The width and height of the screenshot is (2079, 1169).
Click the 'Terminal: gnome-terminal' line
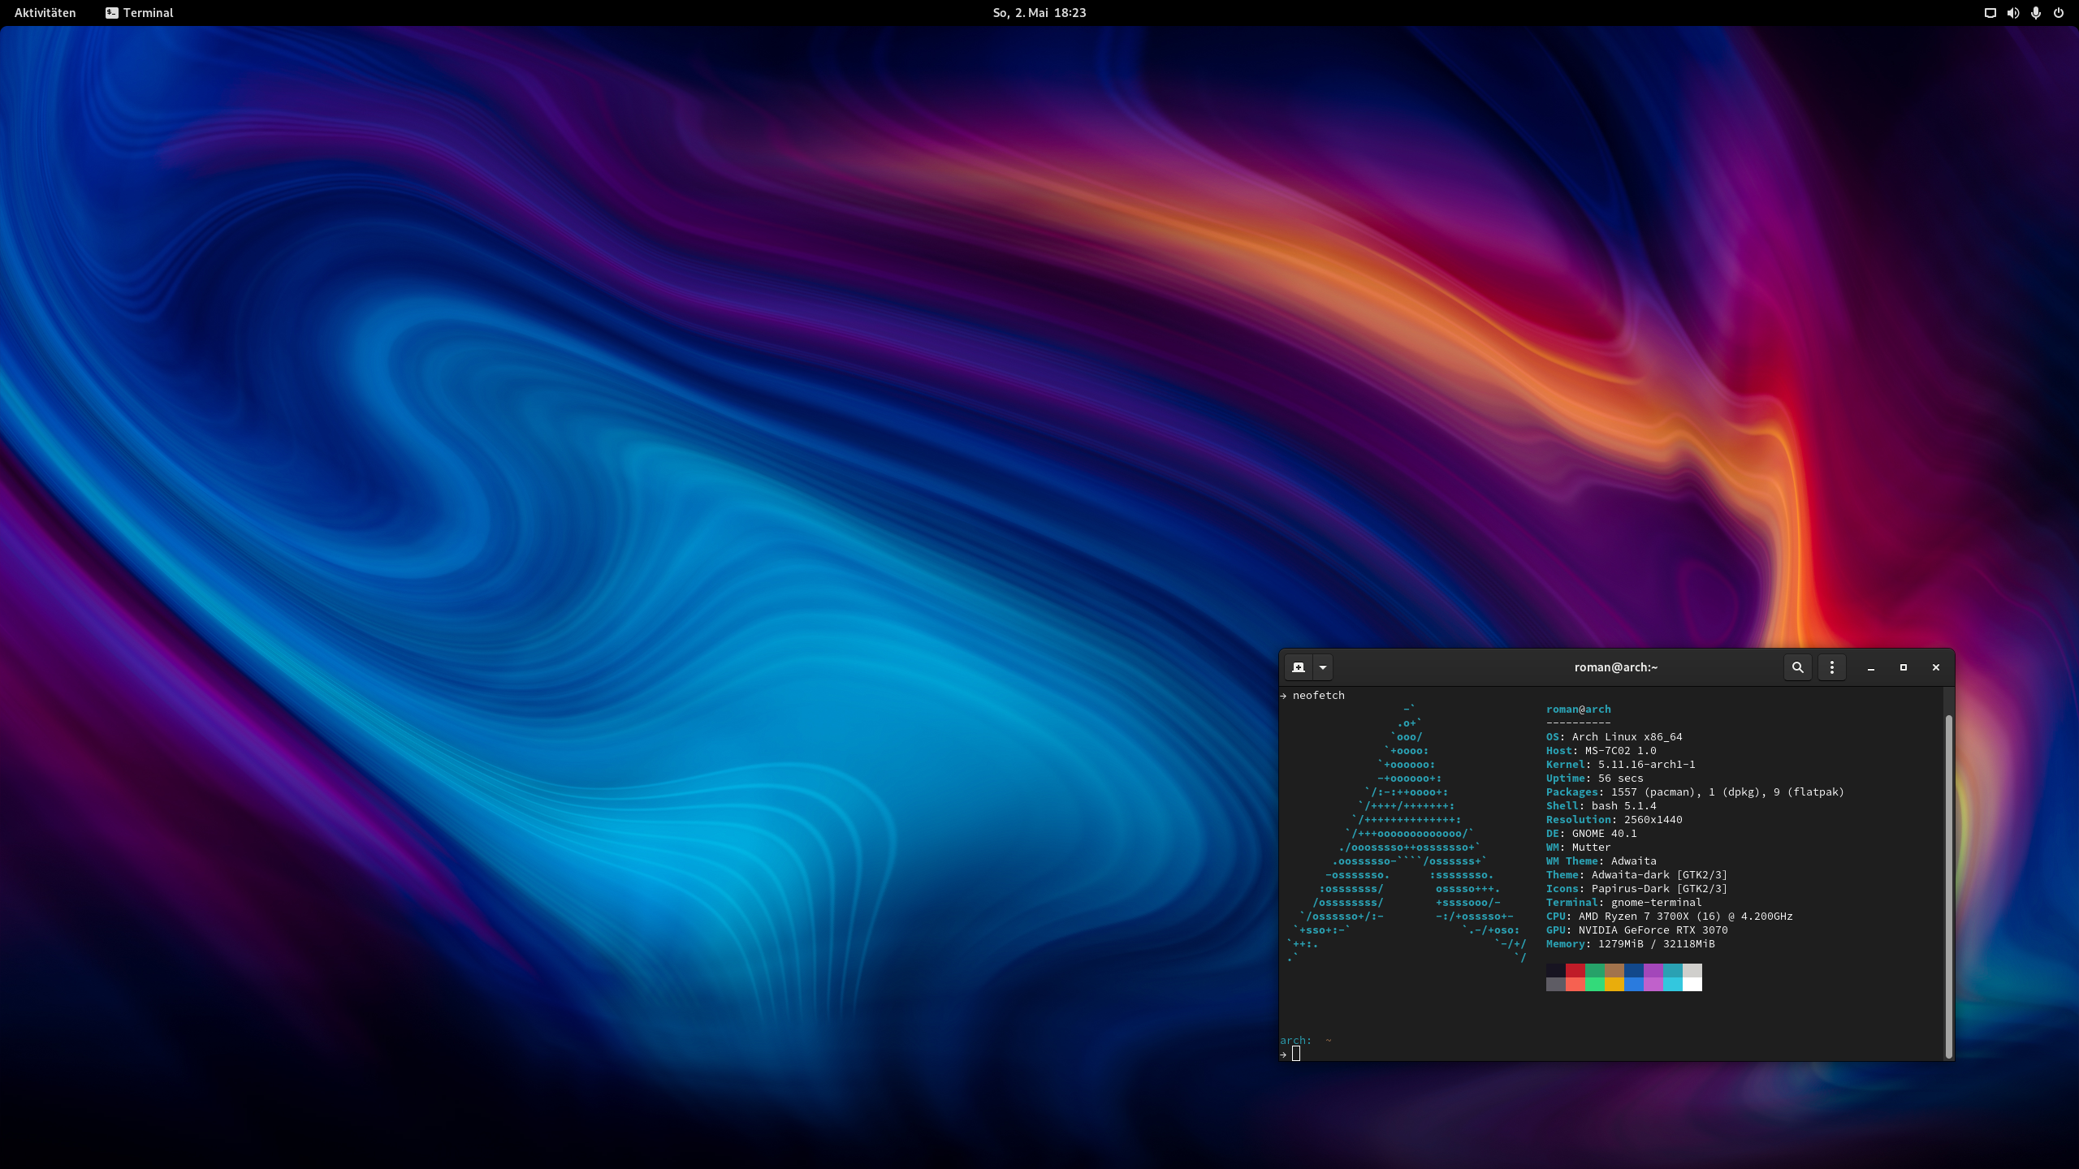1624,903
